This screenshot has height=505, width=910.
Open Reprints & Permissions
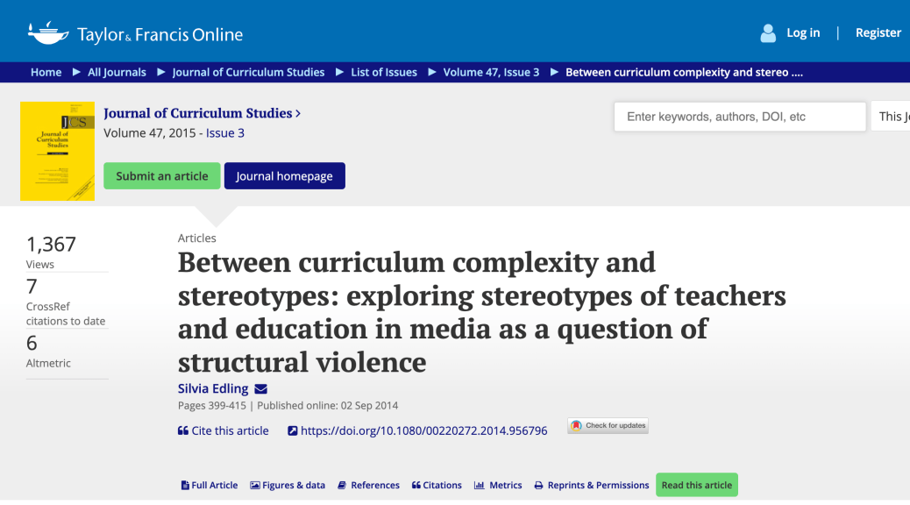592,485
